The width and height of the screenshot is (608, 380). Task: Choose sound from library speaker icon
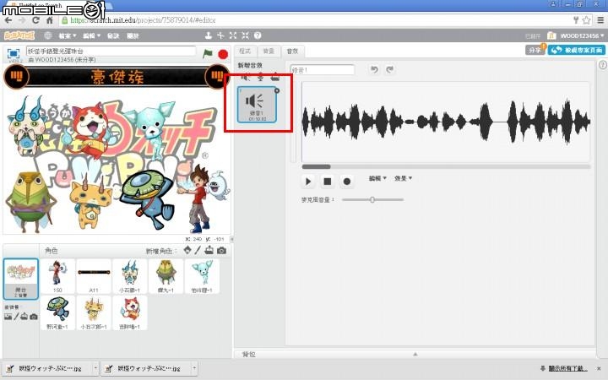[x=246, y=77]
